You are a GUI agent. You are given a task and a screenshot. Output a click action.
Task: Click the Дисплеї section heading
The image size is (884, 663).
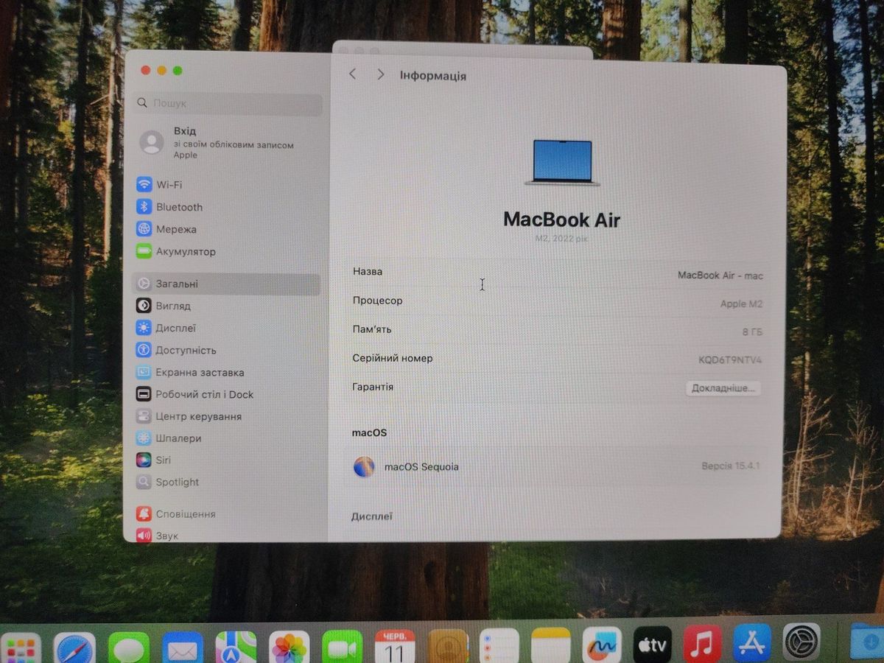(372, 516)
